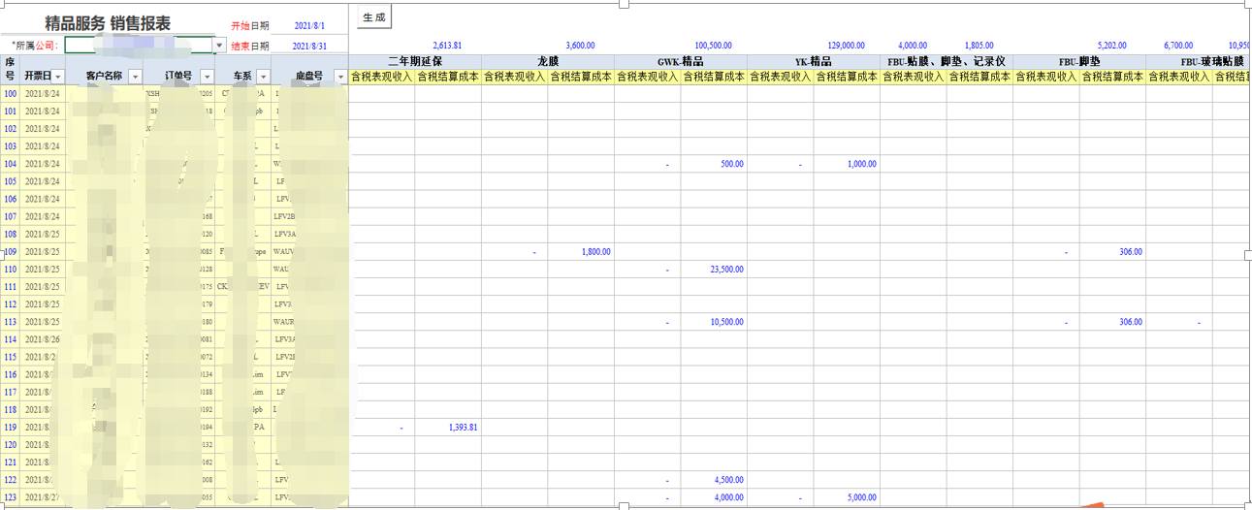Image resolution: width=1252 pixels, height=510 pixels.
Task: Select the total cell showing 129,000.00
Action: tap(846, 46)
